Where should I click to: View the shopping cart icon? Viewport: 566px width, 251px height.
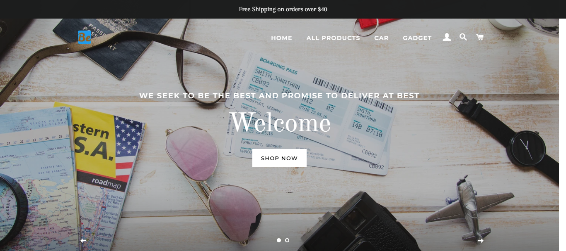480,37
